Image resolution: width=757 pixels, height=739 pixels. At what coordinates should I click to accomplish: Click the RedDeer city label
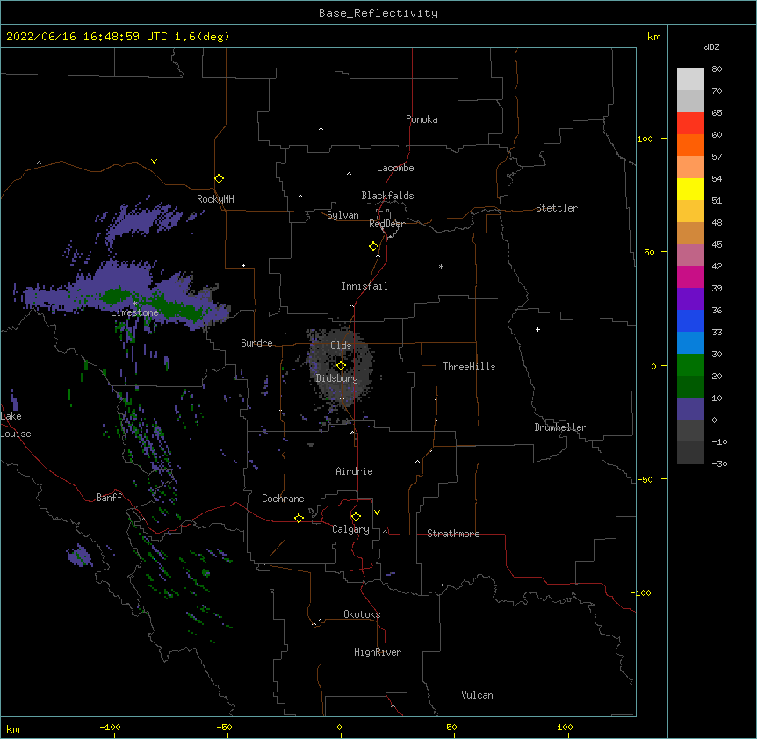click(386, 224)
